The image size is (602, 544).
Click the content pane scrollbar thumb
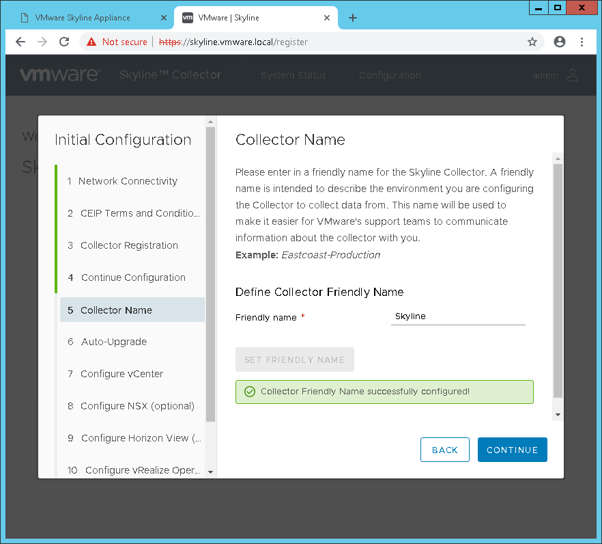click(558, 281)
